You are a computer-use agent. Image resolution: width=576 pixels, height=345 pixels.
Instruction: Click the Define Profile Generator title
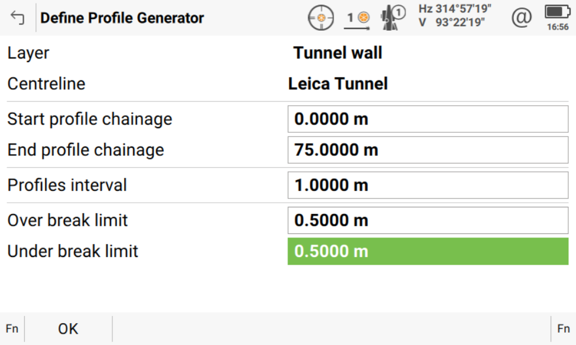coord(122,18)
